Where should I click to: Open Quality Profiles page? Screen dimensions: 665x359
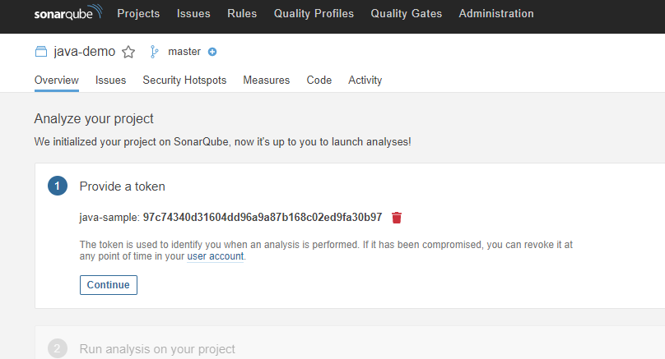[x=314, y=14]
